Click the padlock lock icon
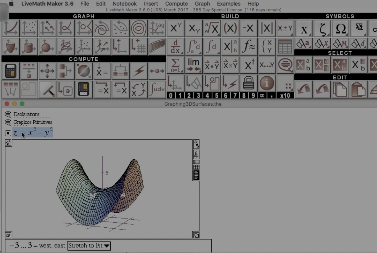 click(248, 83)
